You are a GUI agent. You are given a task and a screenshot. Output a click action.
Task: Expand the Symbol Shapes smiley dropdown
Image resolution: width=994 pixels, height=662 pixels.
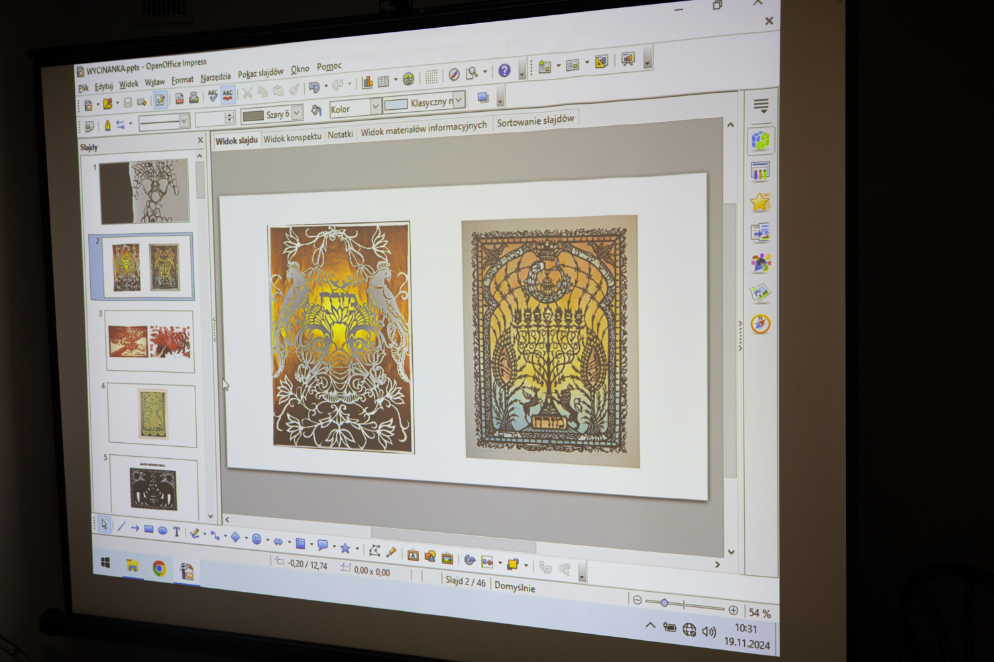click(268, 540)
